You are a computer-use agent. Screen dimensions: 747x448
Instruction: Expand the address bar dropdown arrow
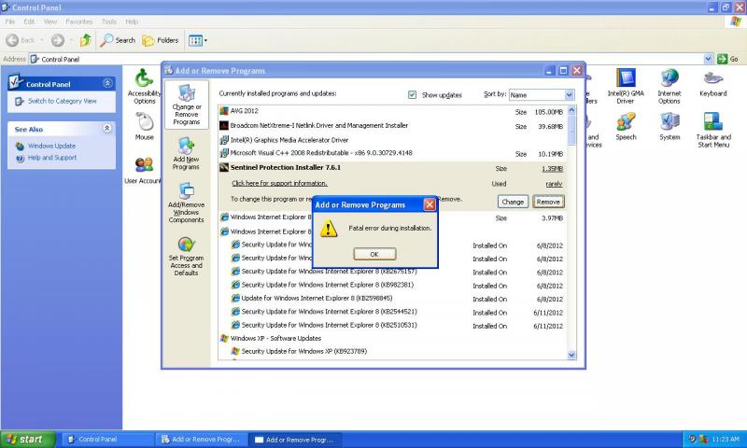708,59
